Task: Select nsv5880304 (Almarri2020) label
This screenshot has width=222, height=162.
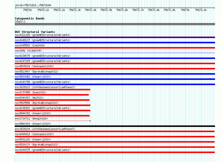Action: [33, 124]
